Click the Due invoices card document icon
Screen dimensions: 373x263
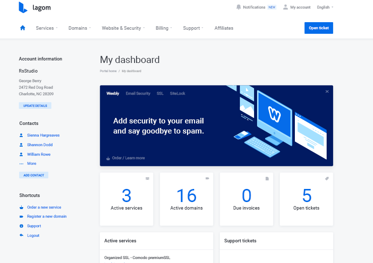point(267,178)
